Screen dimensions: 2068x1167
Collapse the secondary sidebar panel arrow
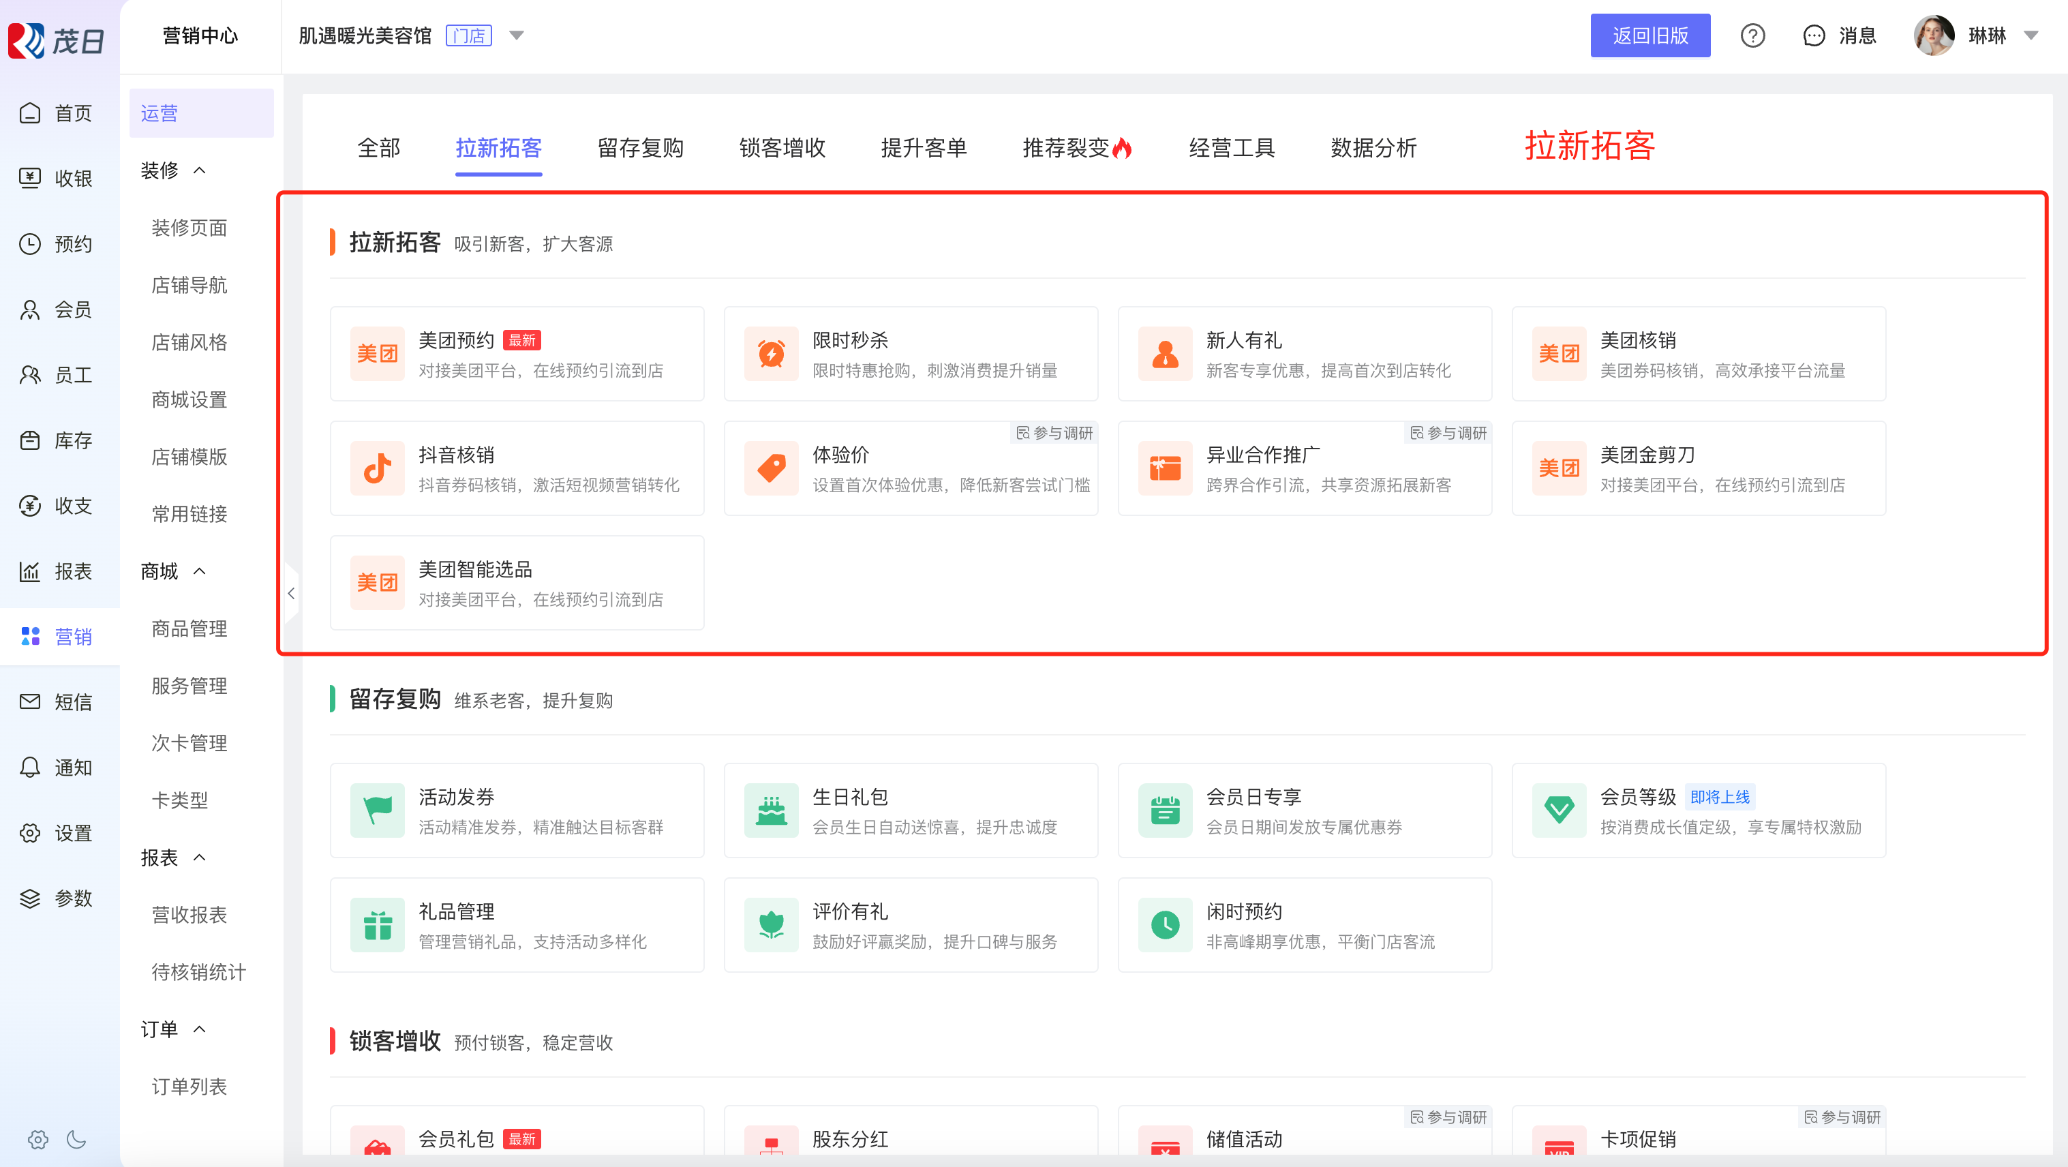point(292,593)
